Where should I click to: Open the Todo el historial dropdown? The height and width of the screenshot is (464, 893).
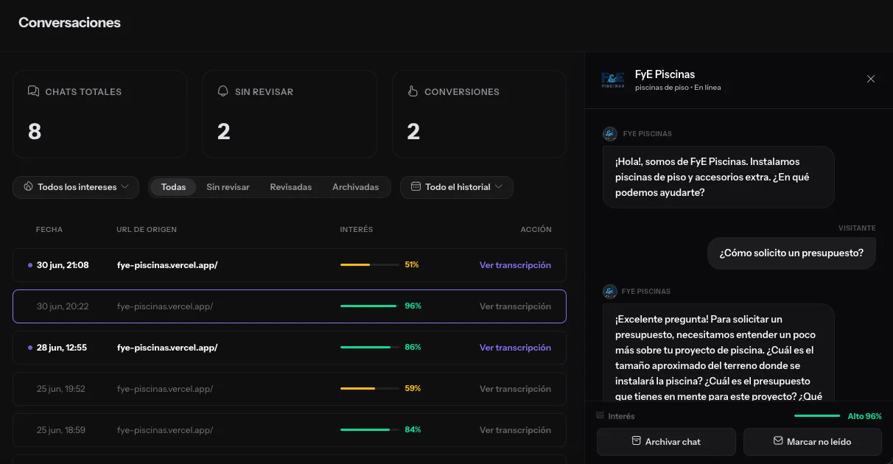click(457, 187)
